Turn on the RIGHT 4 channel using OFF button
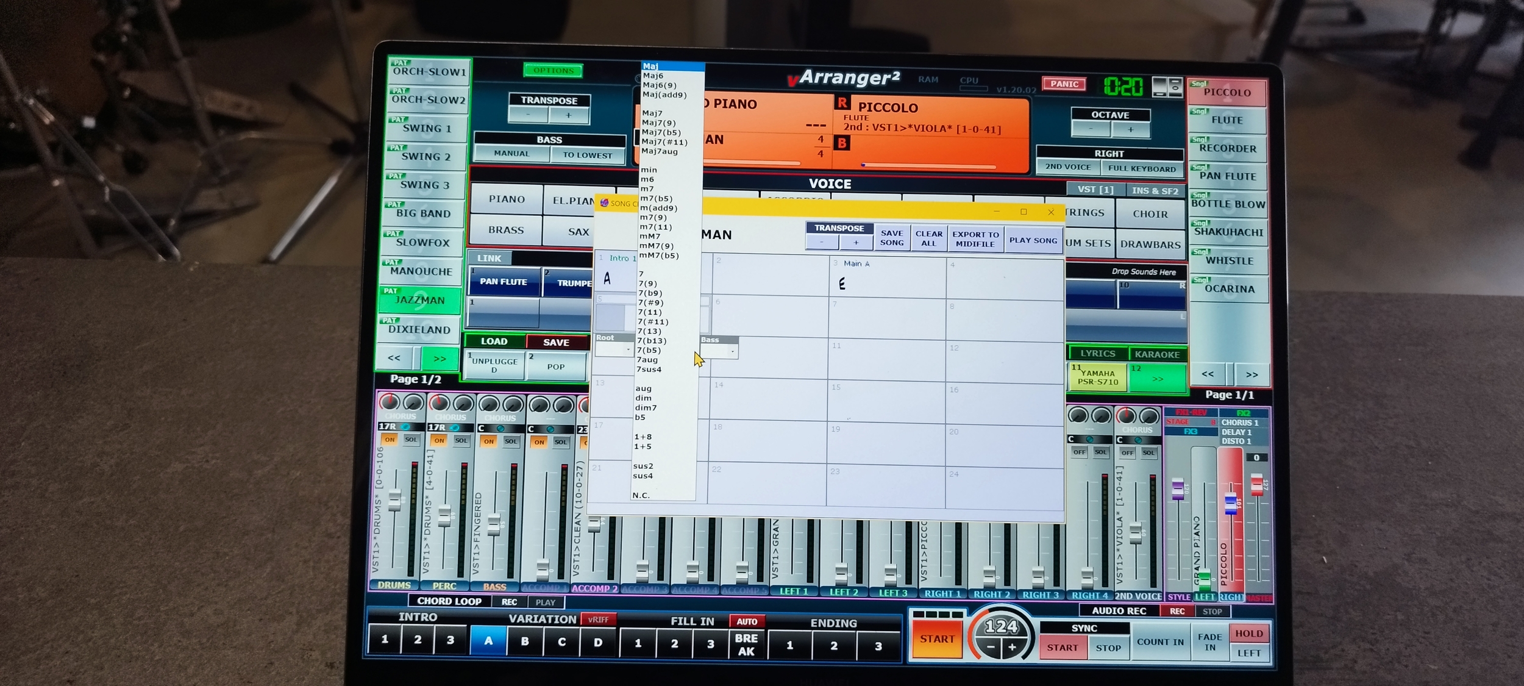The image size is (1524, 686). click(1080, 452)
